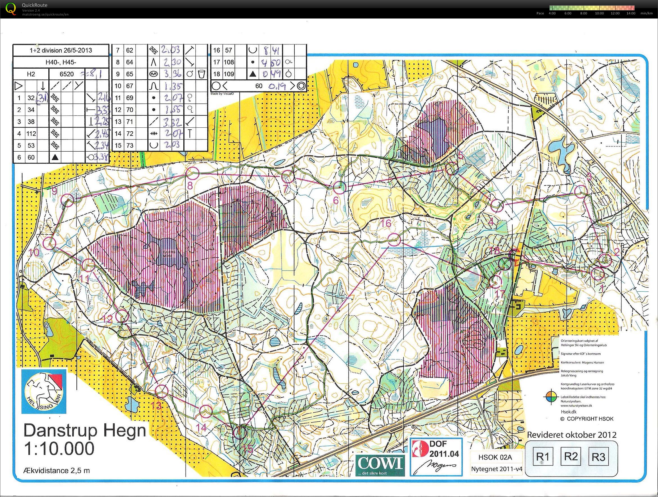Click control circle 8 on the map
This screenshot has height=497, width=658.
coord(192,173)
